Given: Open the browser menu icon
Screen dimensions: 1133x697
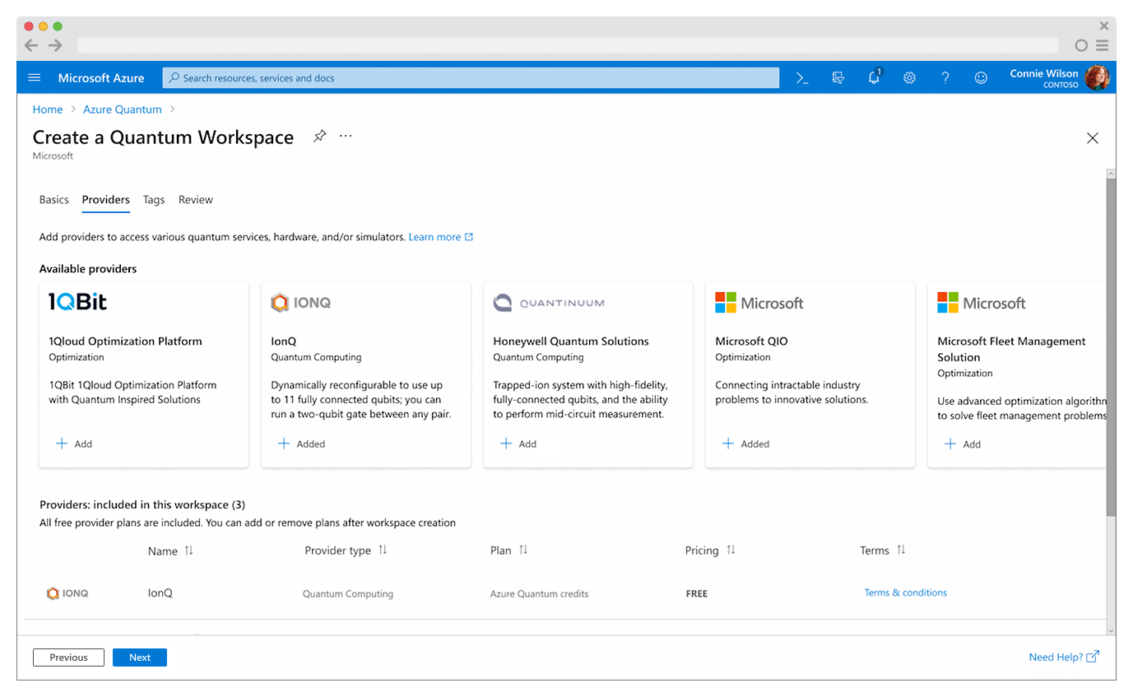Looking at the screenshot, I should (1102, 45).
